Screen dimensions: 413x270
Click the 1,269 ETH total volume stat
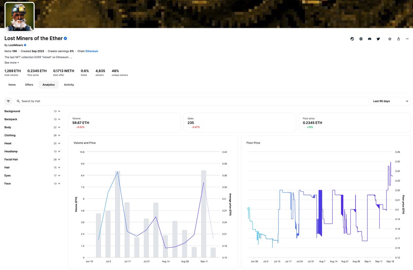(13, 73)
